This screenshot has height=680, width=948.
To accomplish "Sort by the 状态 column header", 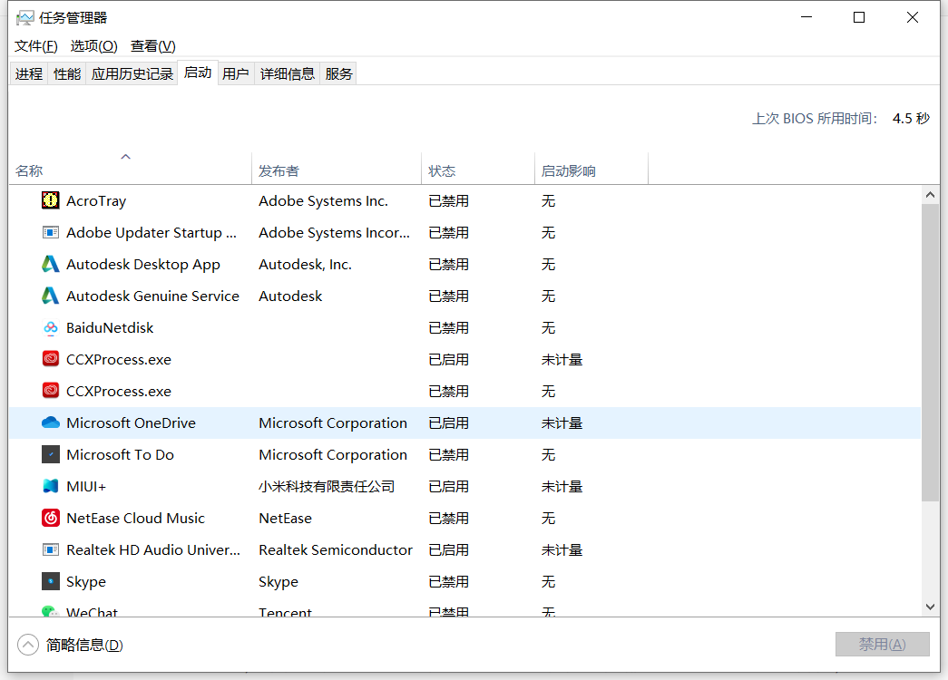I will [x=477, y=169].
